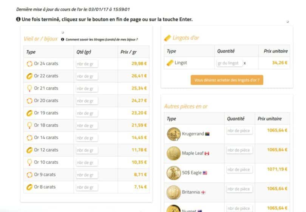Click the 26,41 € price for 22 carats
The height and width of the screenshot is (212, 306).
point(139,76)
